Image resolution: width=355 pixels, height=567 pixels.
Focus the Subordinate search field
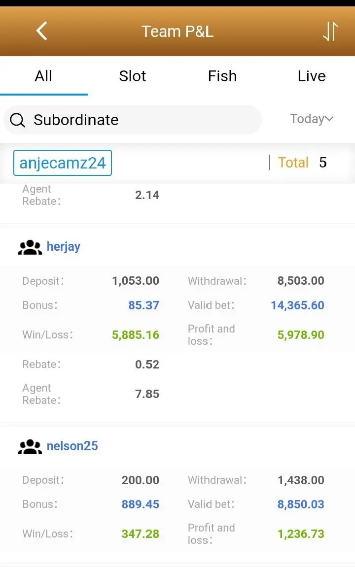pyautogui.click(x=133, y=120)
